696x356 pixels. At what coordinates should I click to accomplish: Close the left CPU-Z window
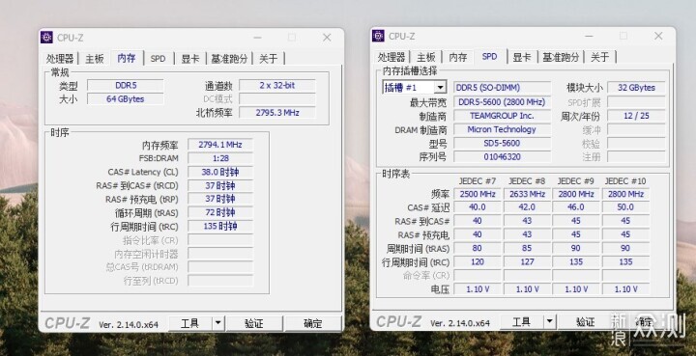pyautogui.click(x=327, y=38)
